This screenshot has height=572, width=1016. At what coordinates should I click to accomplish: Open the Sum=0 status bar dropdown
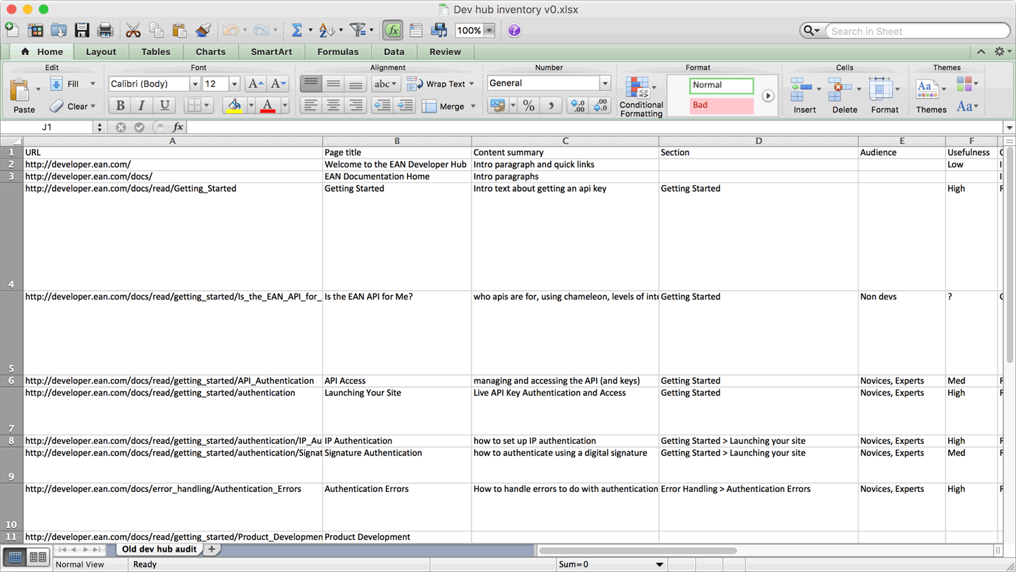(x=659, y=565)
